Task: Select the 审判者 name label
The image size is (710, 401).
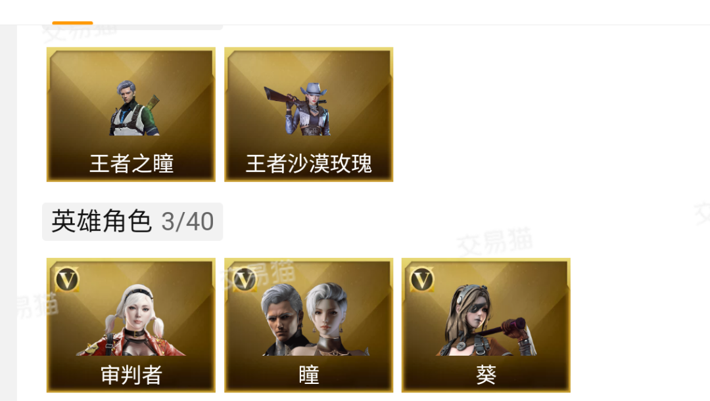Action: [x=131, y=375]
